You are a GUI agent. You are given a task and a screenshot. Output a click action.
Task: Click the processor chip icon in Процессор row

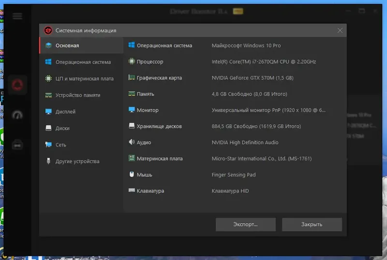pyautogui.click(x=132, y=61)
